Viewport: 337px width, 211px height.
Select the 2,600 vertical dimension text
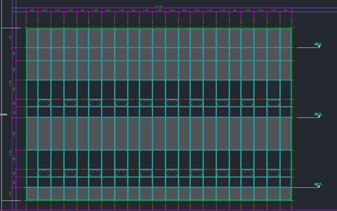(14, 134)
